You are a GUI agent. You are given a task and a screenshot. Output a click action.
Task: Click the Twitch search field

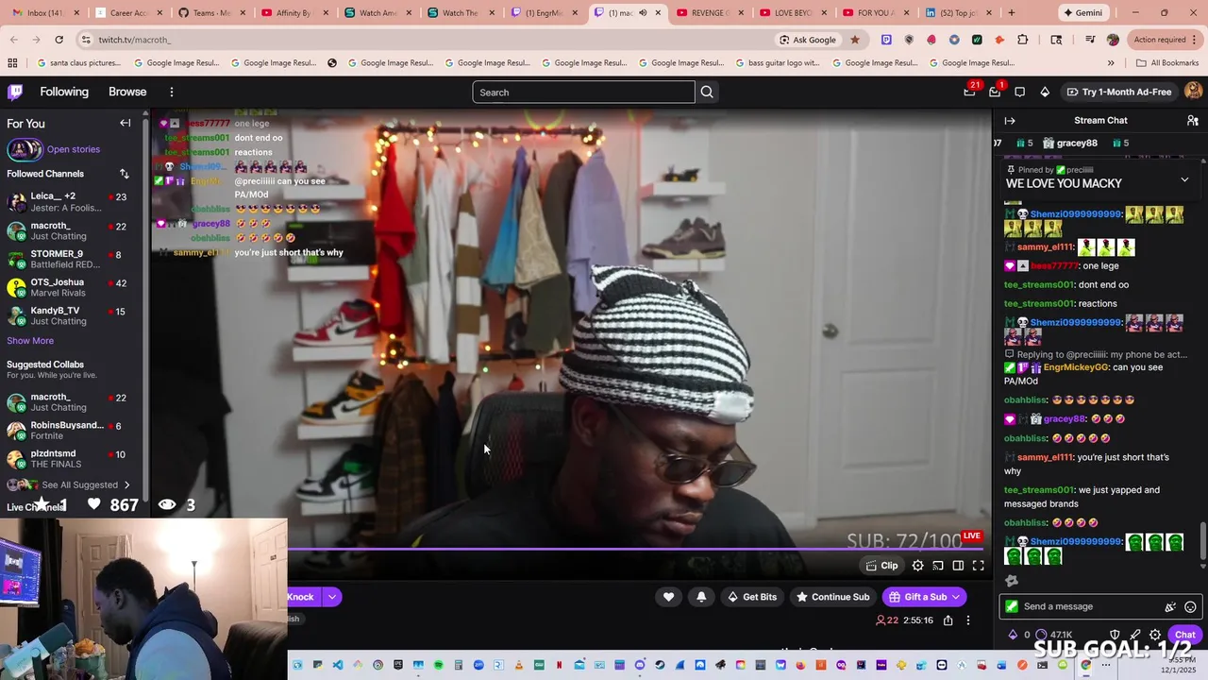(x=583, y=92)
